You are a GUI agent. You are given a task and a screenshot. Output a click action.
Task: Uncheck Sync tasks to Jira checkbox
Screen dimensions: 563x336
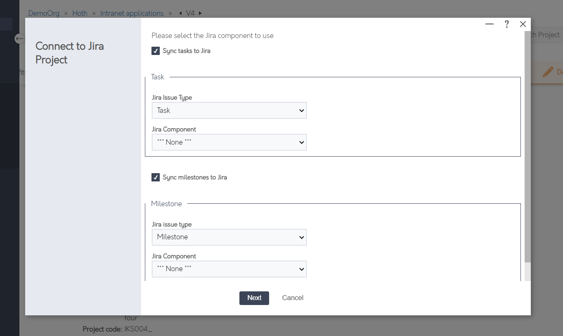coord(156,51)
